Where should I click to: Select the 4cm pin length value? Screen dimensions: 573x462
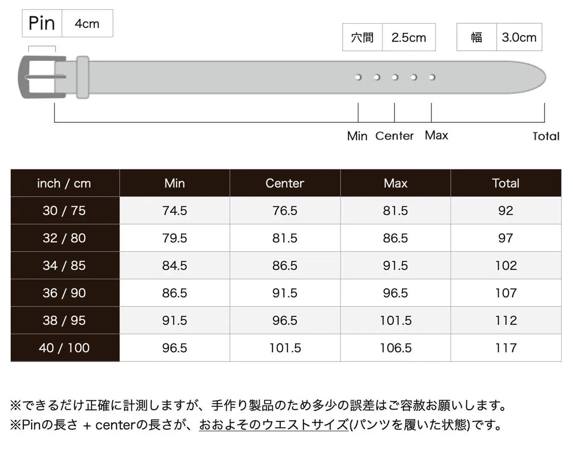(87, 24)
